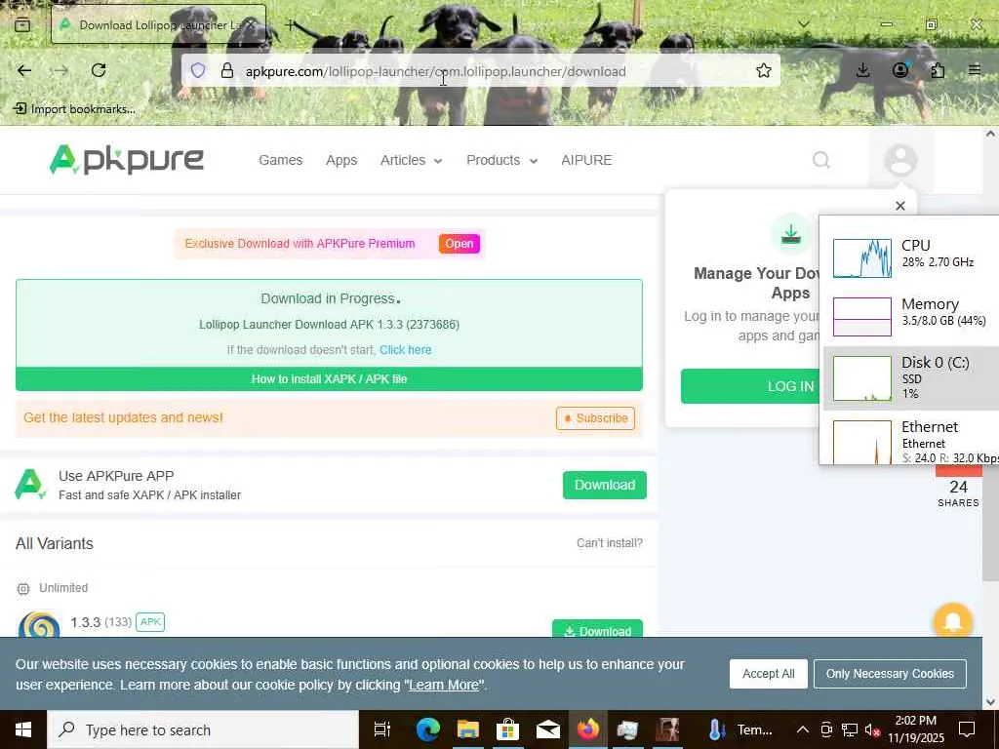This screenshot has height=749, width=999.
Task: Open the extensions puzzle icon
Action: 938,70
